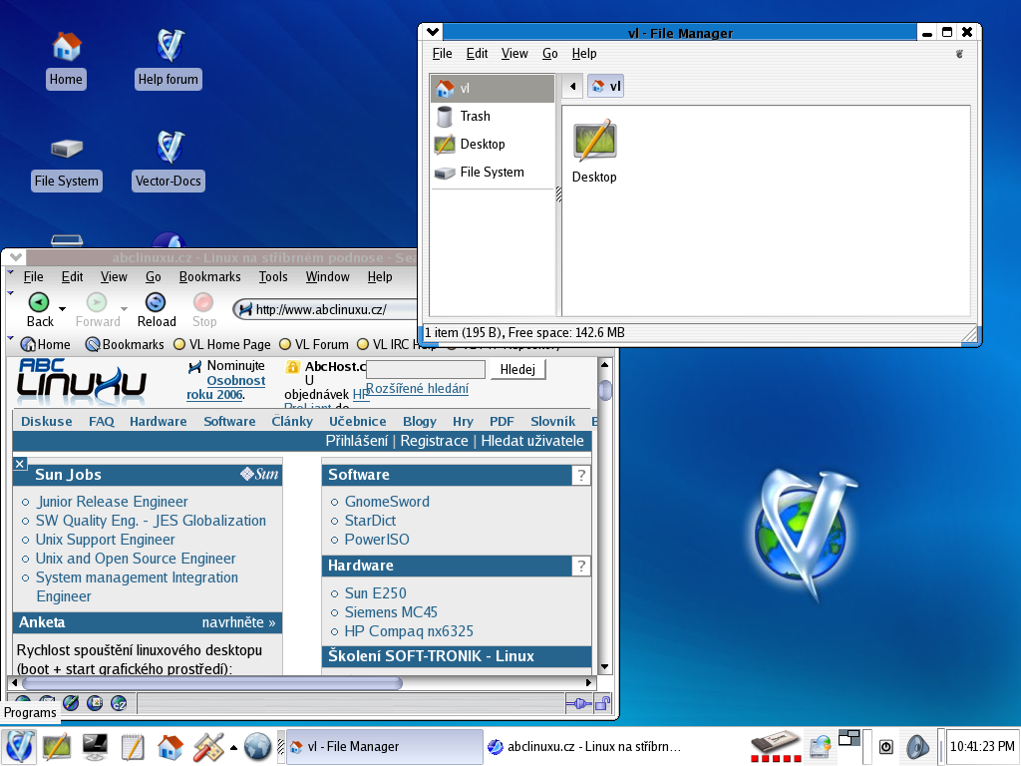Select Trash in File Manager sidebar
The image size is (1021, 766).
tap(492, 117)
